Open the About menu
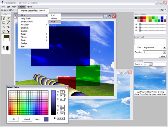168x127 pixels. (x=30, y=7)
